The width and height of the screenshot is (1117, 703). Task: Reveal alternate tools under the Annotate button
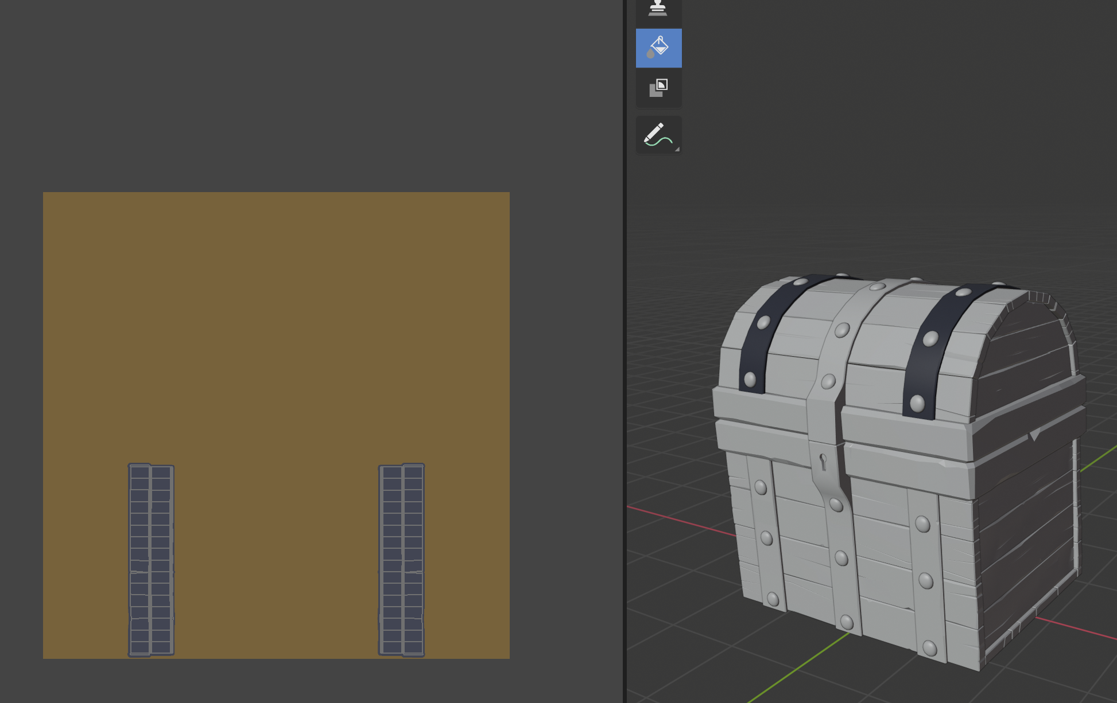click(676, 150)
